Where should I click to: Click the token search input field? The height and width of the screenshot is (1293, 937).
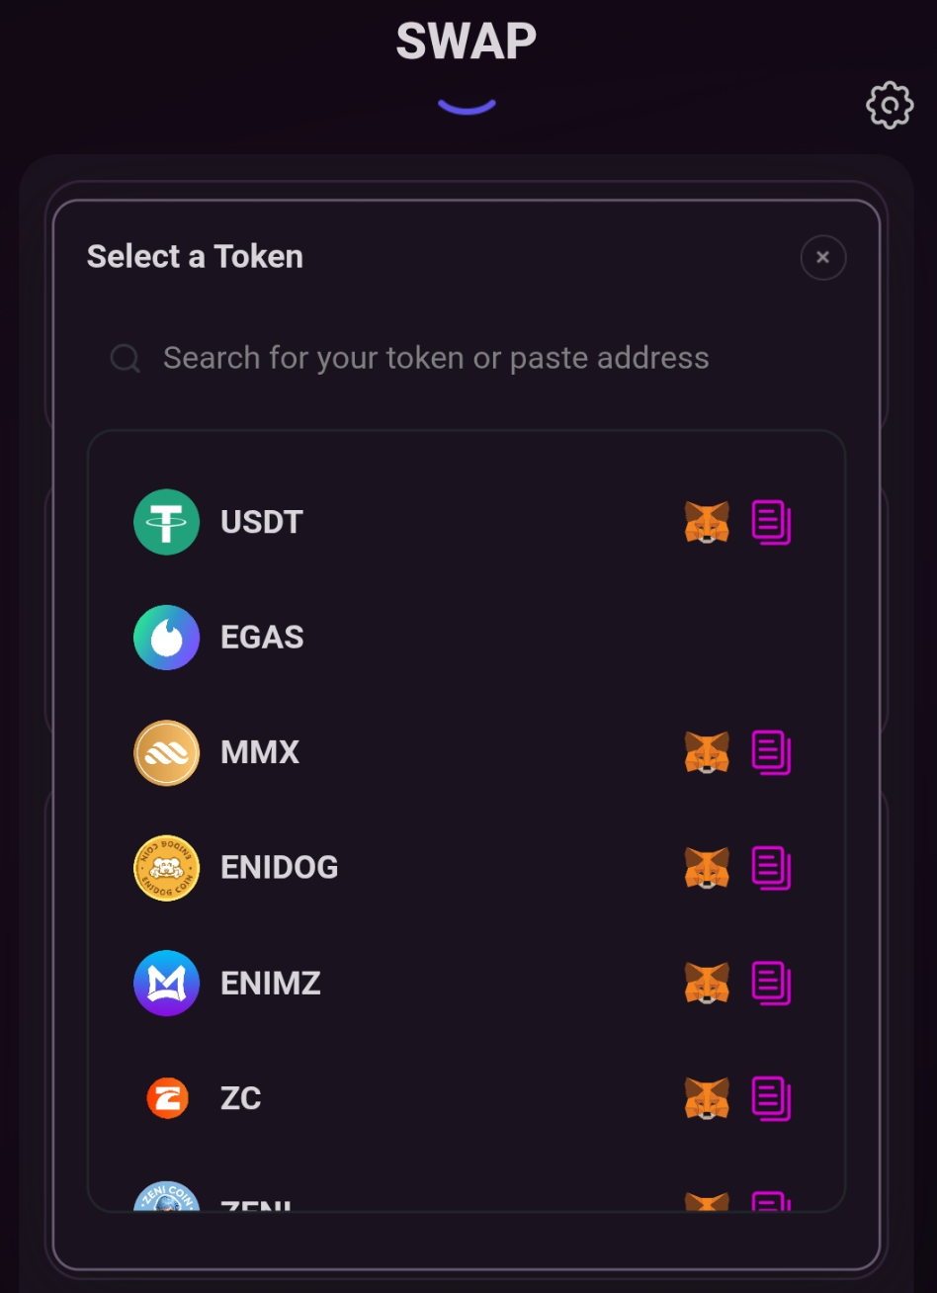point(435,358)
